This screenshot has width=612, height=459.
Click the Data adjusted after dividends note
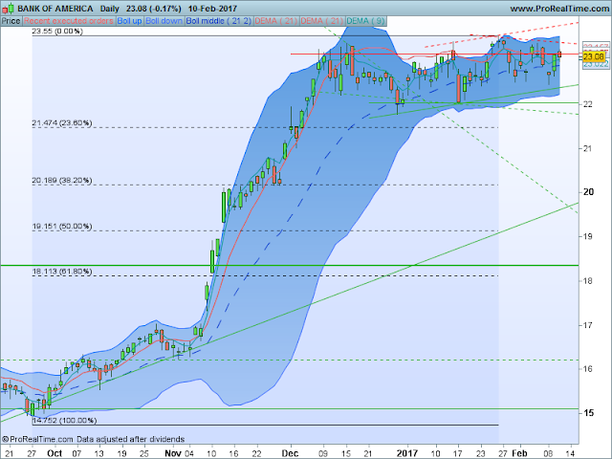(130, 439)
